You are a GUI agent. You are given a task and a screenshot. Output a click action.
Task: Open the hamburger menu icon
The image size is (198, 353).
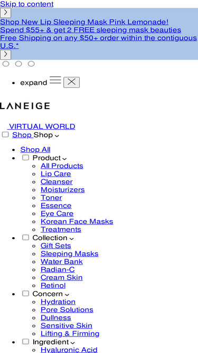click(55, 80)
